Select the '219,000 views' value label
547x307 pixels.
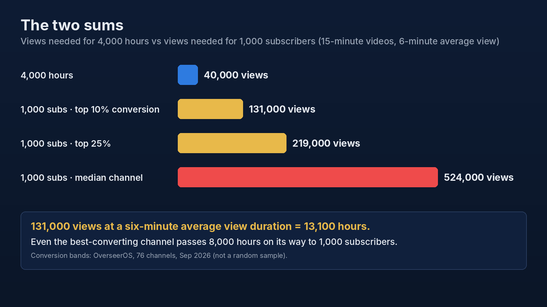point(326,143)
